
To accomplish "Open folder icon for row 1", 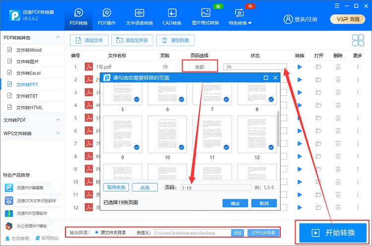I will (318, 67).
